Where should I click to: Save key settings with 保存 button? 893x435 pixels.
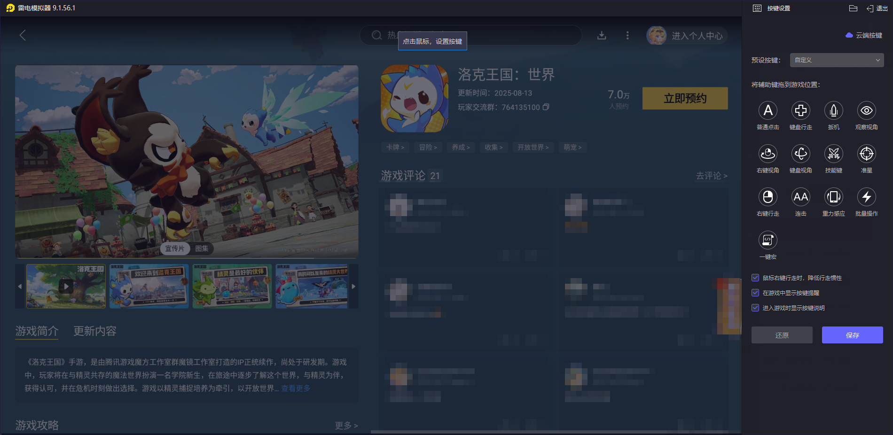tap(852, 335)
